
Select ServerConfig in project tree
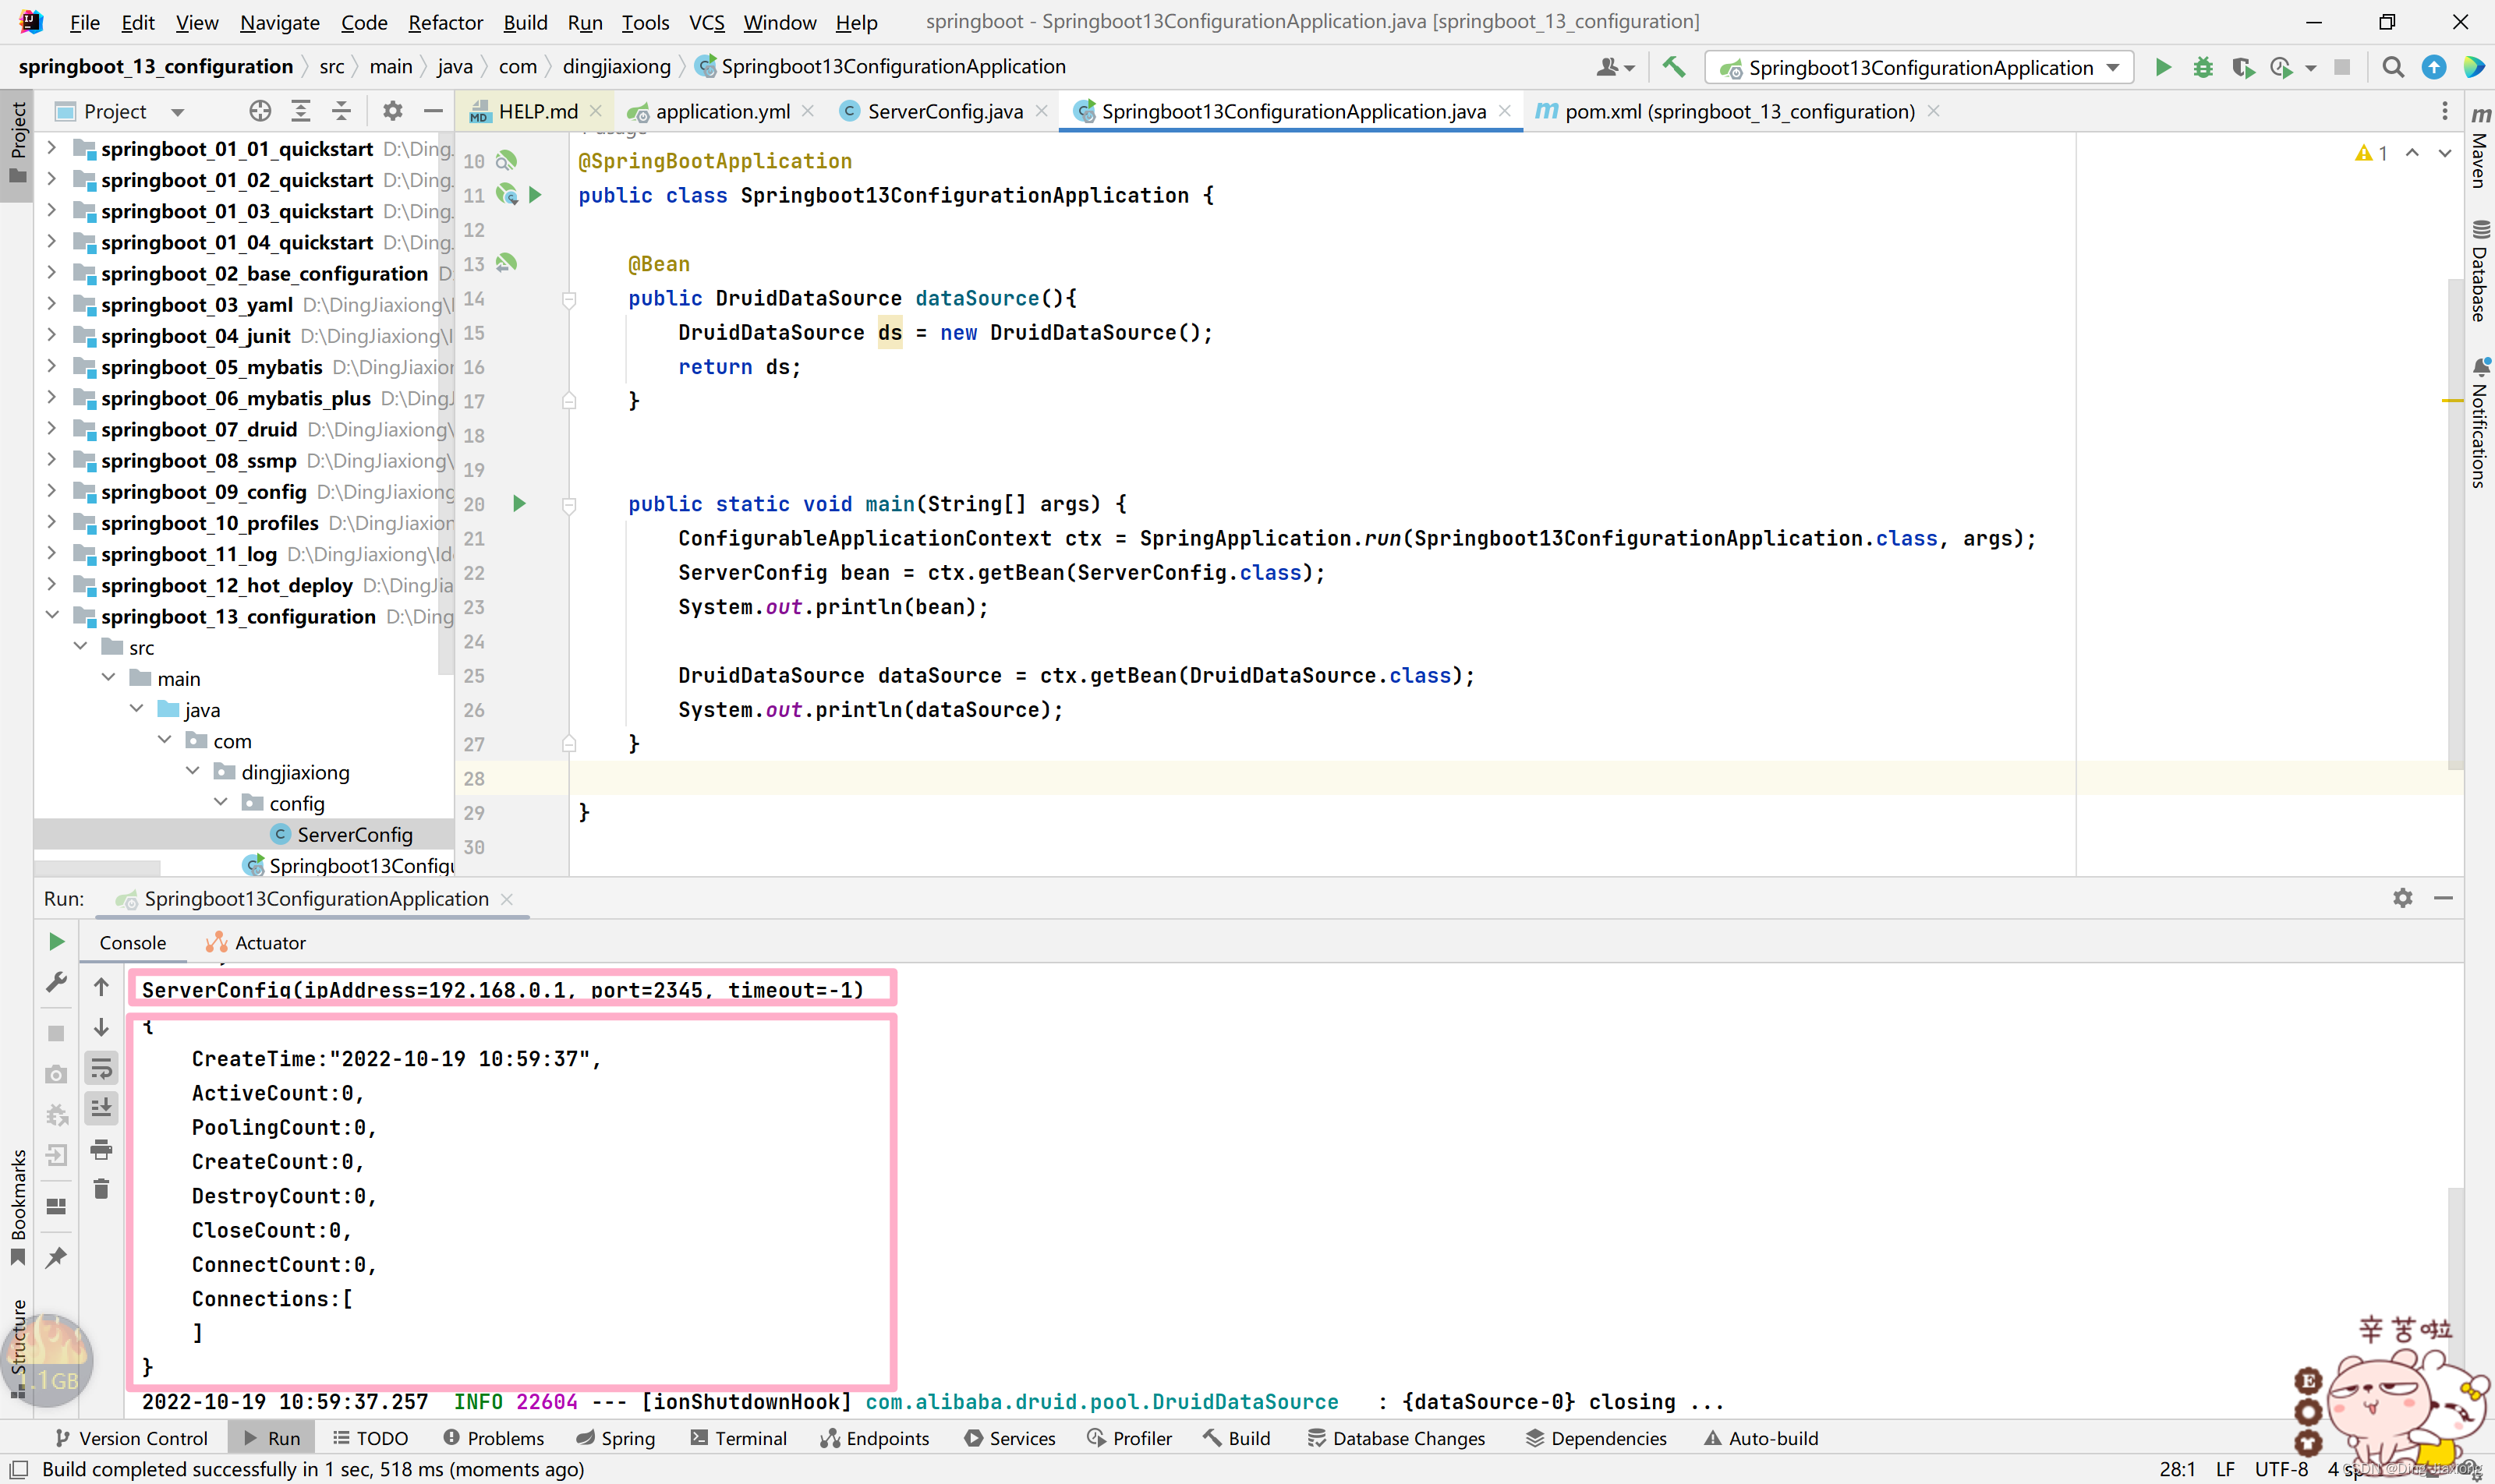tap(354, 834)
